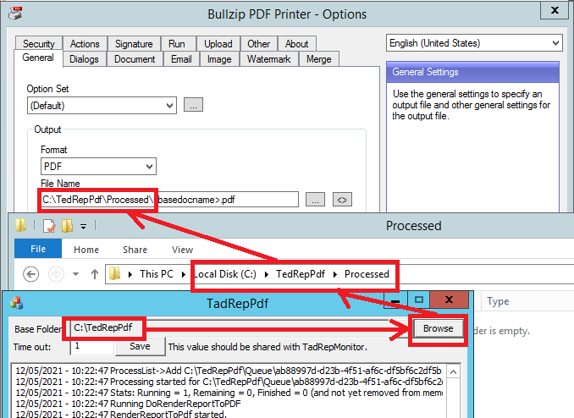Screen dimensions: 574x418
Task: Switch to the Actions tab
Action: click(x=85, y=44)
